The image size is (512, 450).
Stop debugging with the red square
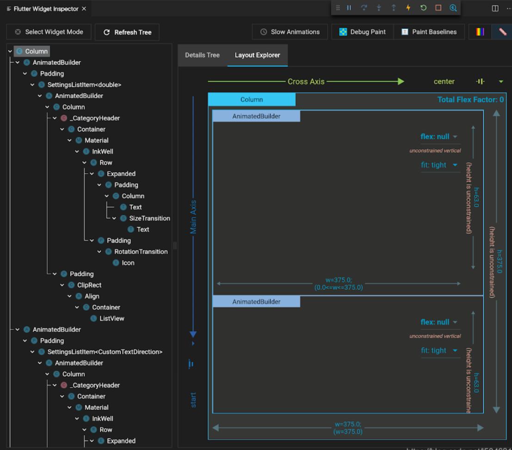438,8
